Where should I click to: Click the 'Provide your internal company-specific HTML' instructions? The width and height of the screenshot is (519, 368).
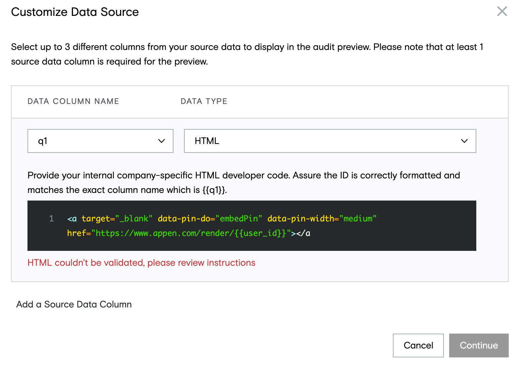[x=244, y=182]
